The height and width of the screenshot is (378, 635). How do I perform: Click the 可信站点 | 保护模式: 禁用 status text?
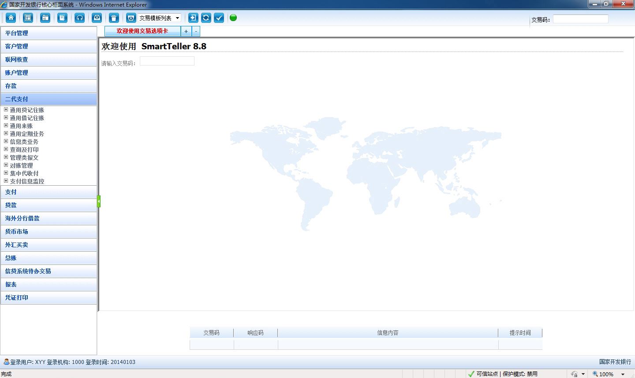[507, 374]
